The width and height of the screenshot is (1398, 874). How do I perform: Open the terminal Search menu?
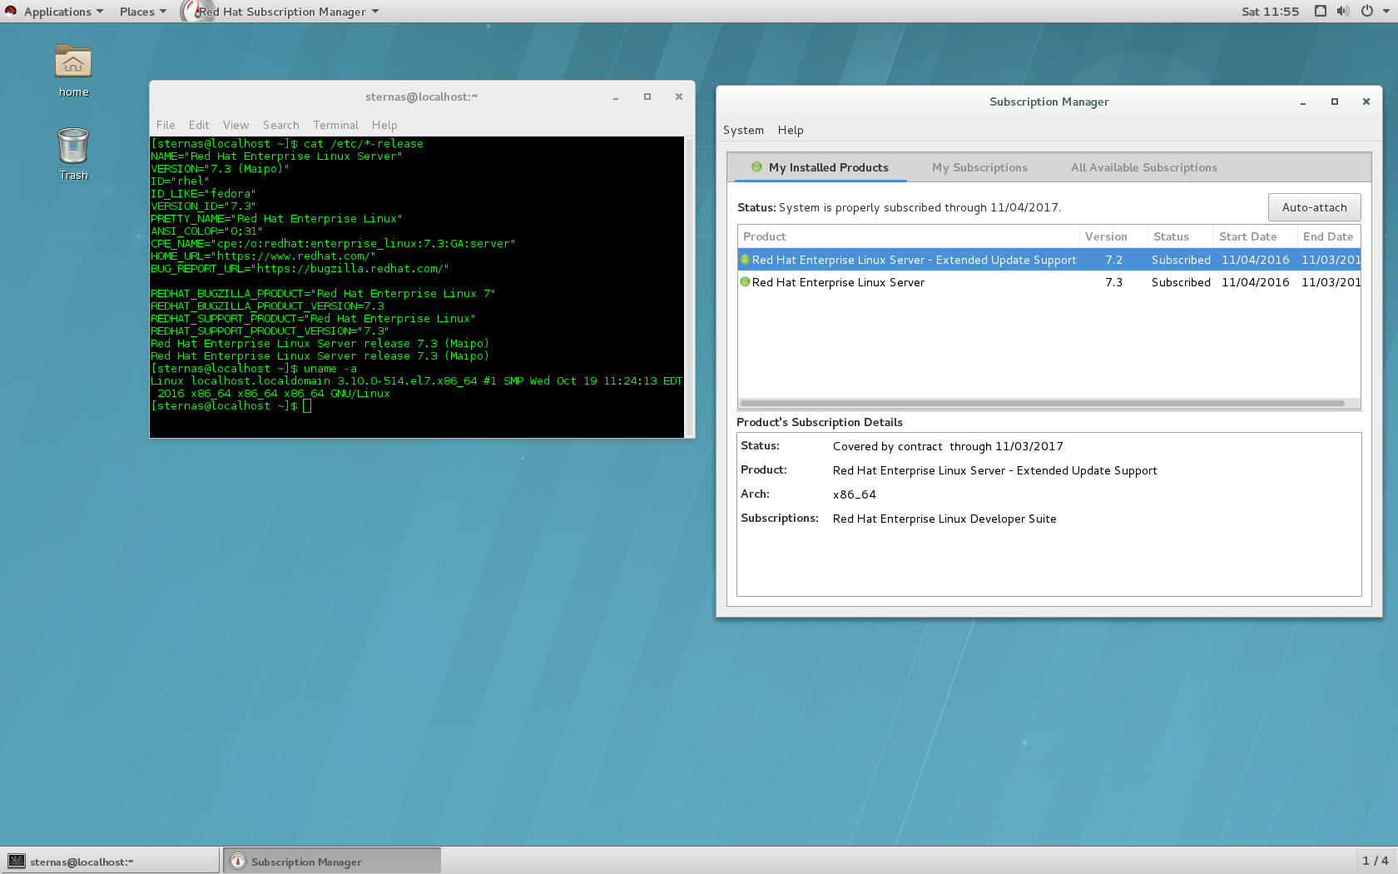pyautogui.click(x=280, y=125)
